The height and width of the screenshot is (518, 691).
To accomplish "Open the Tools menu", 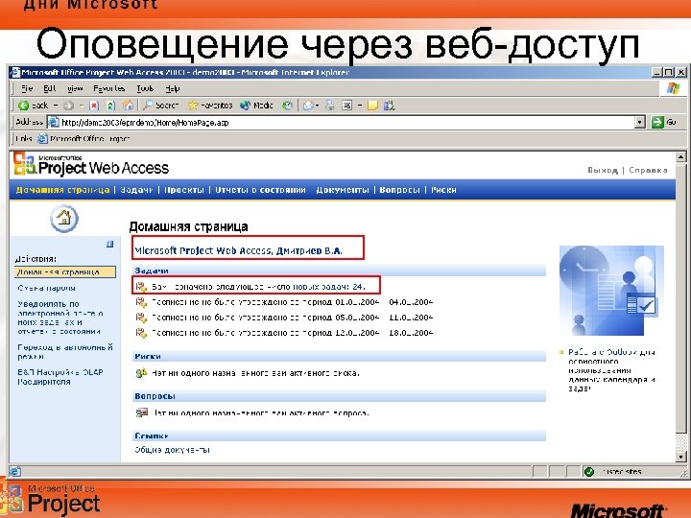I will (x=145, y=88).
